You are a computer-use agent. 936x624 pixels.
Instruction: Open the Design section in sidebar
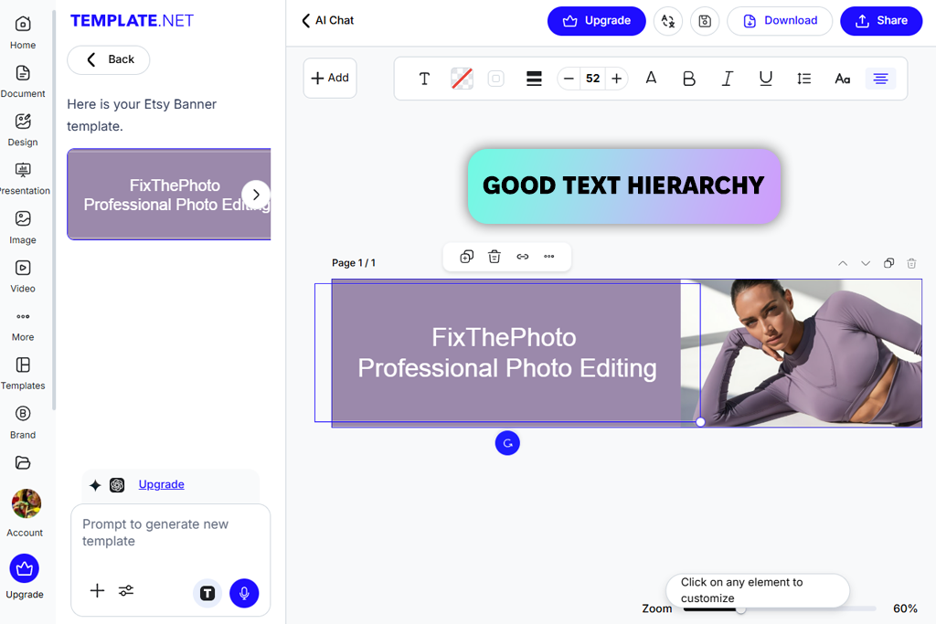click(23, 130)
